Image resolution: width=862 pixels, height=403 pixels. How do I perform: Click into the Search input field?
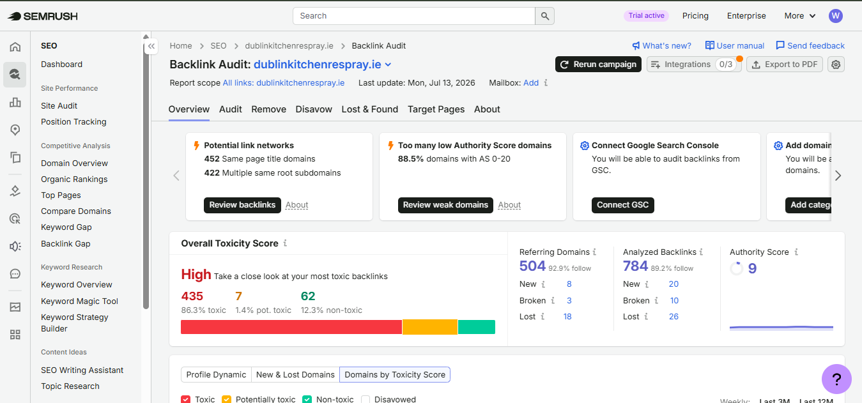coord(413,16)
